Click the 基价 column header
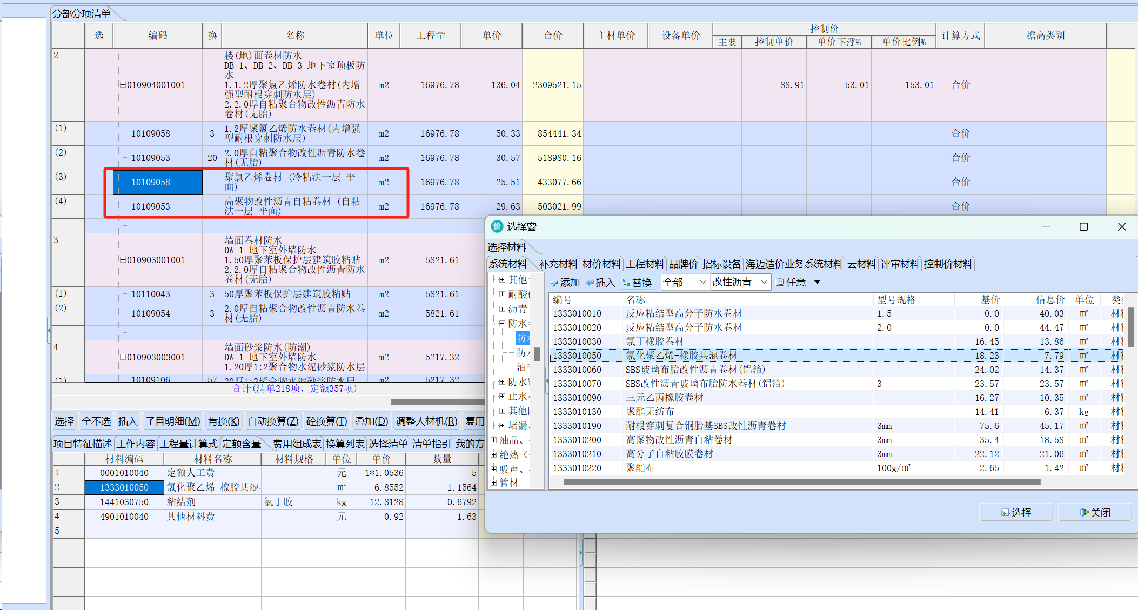The height and width of the screenshot is (610, 1138). (x=979, y=299)
